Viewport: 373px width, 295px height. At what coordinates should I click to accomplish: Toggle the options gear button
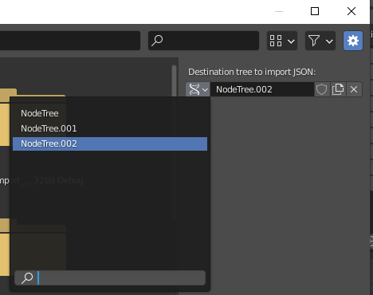click(353, 41)
